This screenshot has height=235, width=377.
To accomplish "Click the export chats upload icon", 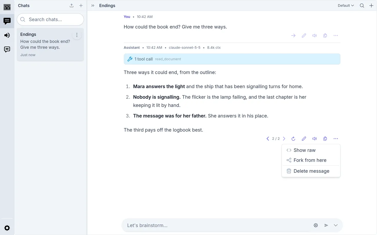I will point(72,6).
